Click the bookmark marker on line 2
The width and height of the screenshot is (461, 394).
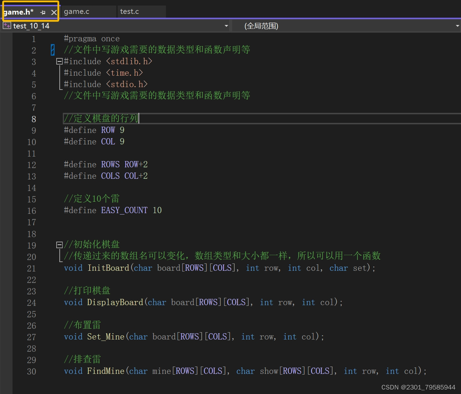point(53,50)
